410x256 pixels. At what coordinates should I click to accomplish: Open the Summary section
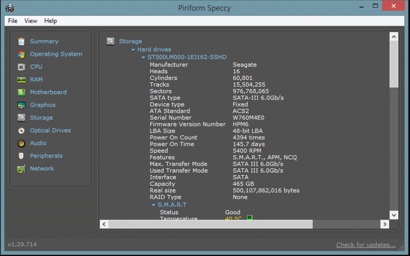click(44, 41)
